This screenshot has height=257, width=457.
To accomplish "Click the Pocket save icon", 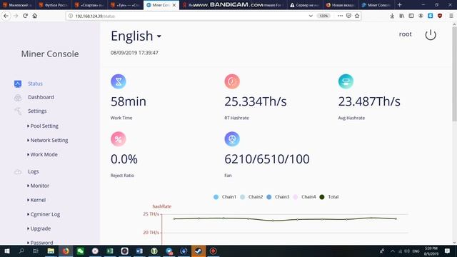I will (x=348, y=16).
